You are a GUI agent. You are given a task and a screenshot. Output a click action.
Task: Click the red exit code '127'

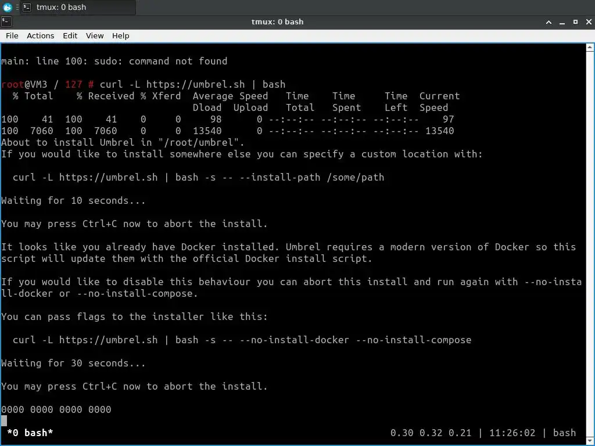pos(74,84)
